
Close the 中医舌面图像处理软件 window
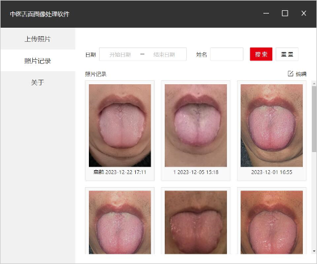coord(303,14)
